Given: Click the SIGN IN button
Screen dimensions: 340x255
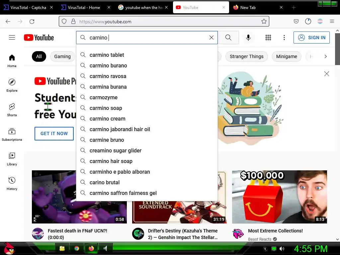Looking at the screenshot, I should point(311,38).
